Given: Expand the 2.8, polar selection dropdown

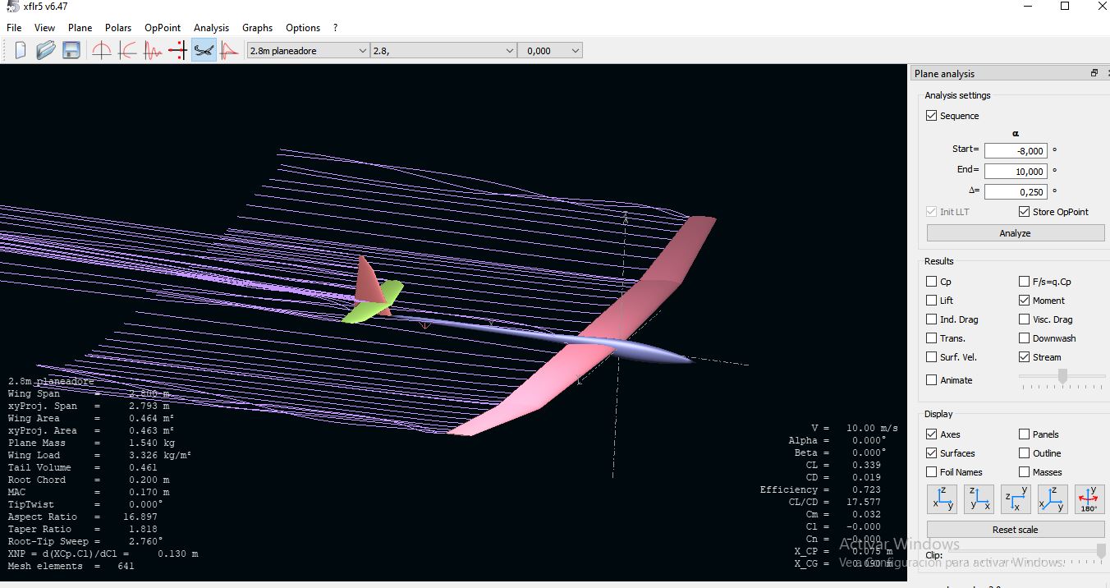Looking at the screenshot, I should point(443,51).
